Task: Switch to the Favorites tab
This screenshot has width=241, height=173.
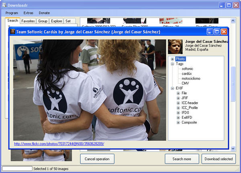Action: [28, 21]
